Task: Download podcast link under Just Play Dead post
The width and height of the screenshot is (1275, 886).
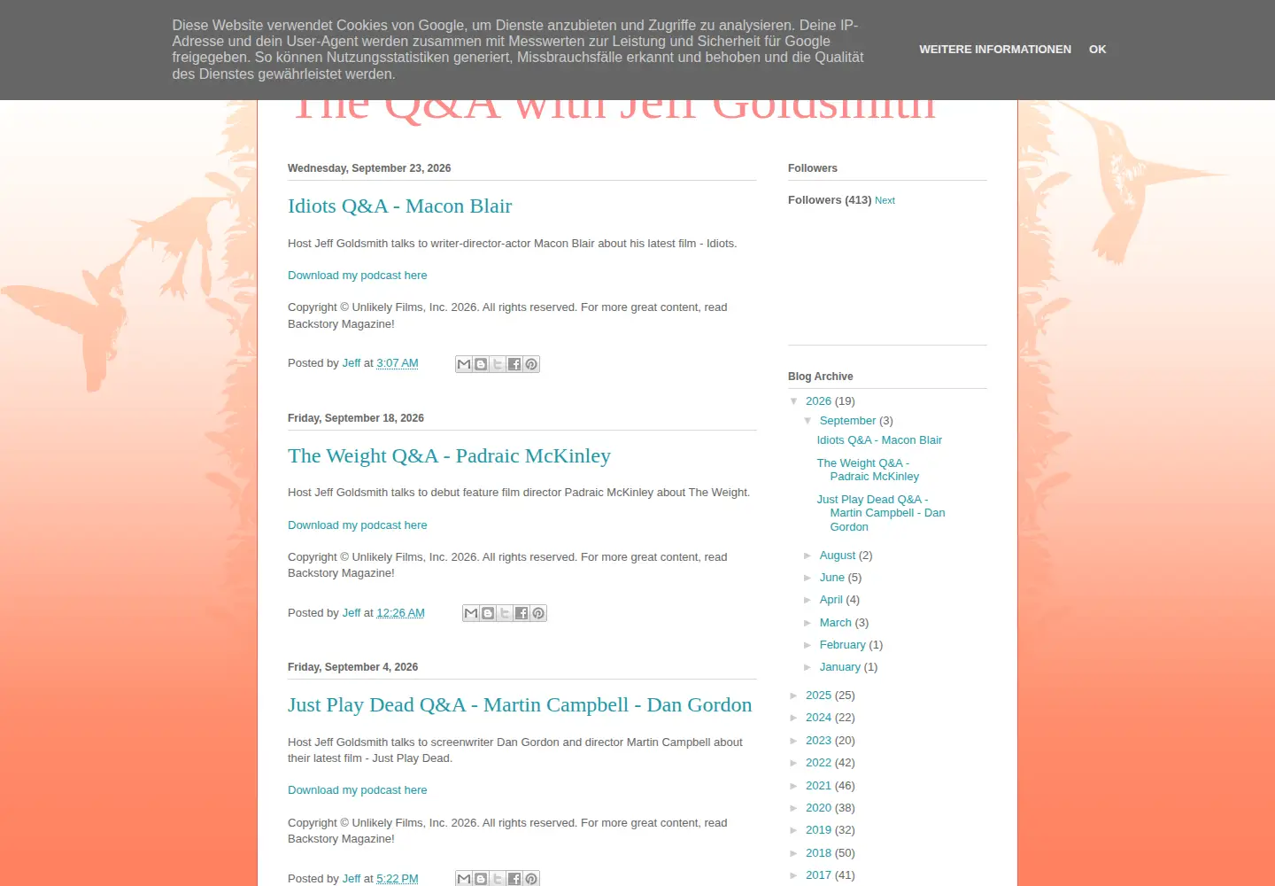Action: (x=358, y=790)
